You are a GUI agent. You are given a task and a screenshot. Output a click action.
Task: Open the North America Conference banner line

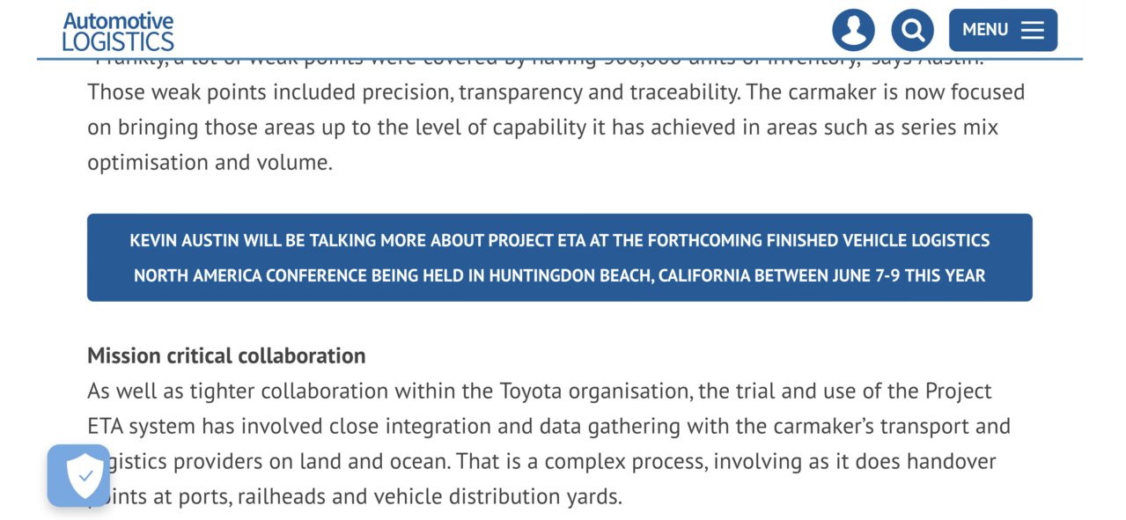[x=559, y=275]
